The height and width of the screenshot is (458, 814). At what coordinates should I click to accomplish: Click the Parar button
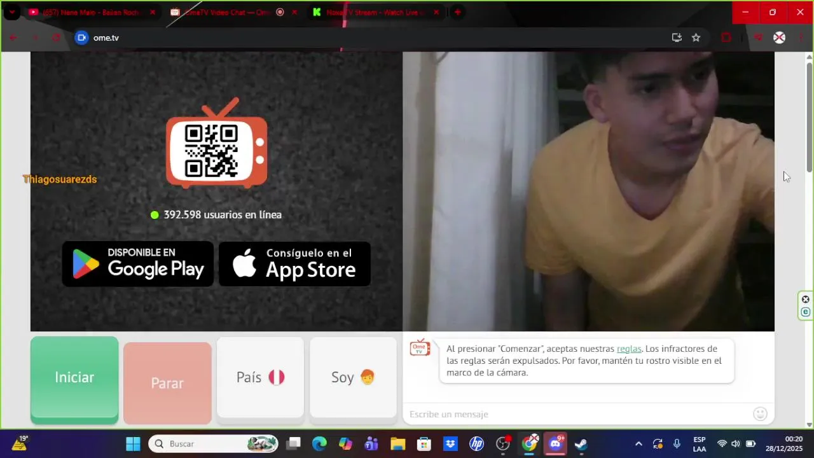coord(167,383)
